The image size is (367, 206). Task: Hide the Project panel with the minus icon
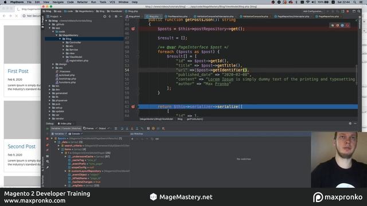tap(121, 17)
